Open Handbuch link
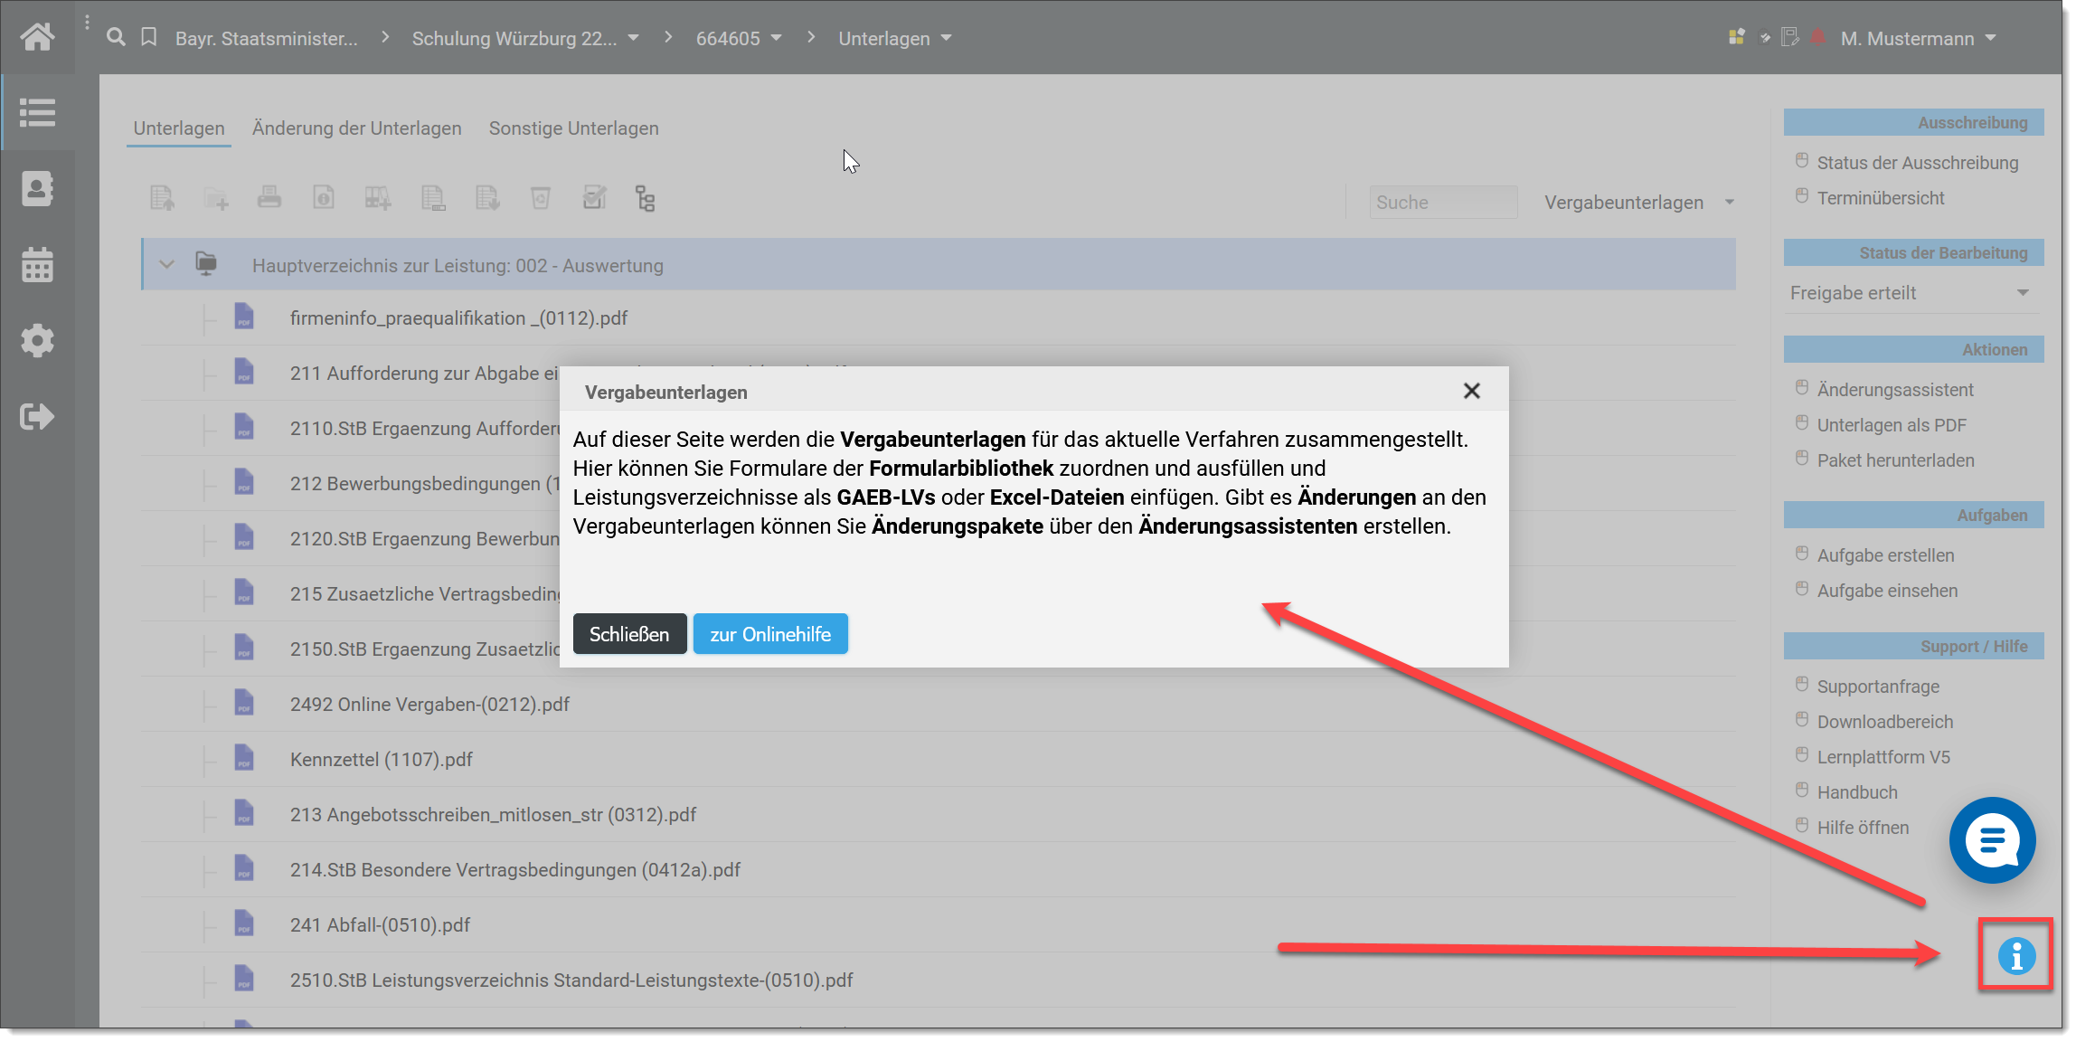The width and height of the screenshot is (2076, 1042). click(x=1857, y=792)
